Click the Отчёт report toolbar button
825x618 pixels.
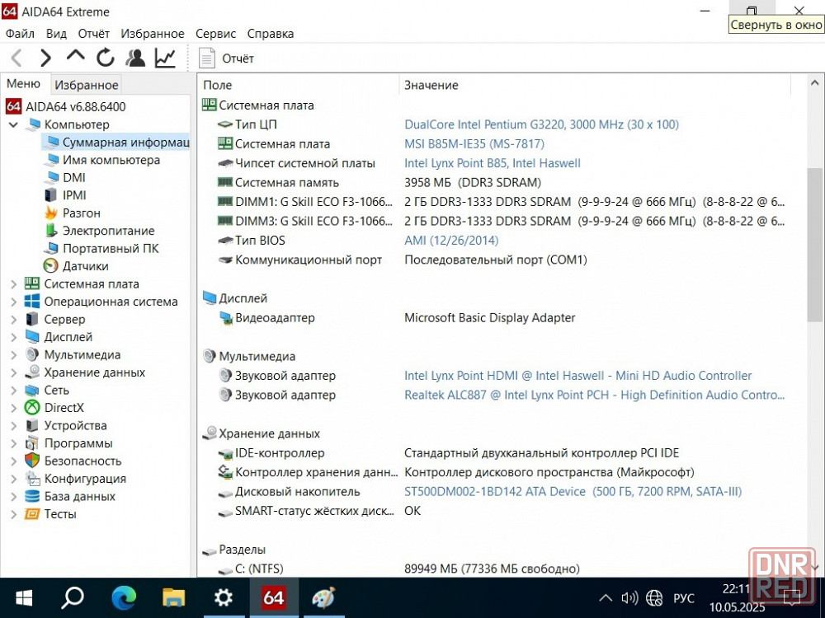tap(226, 59)
